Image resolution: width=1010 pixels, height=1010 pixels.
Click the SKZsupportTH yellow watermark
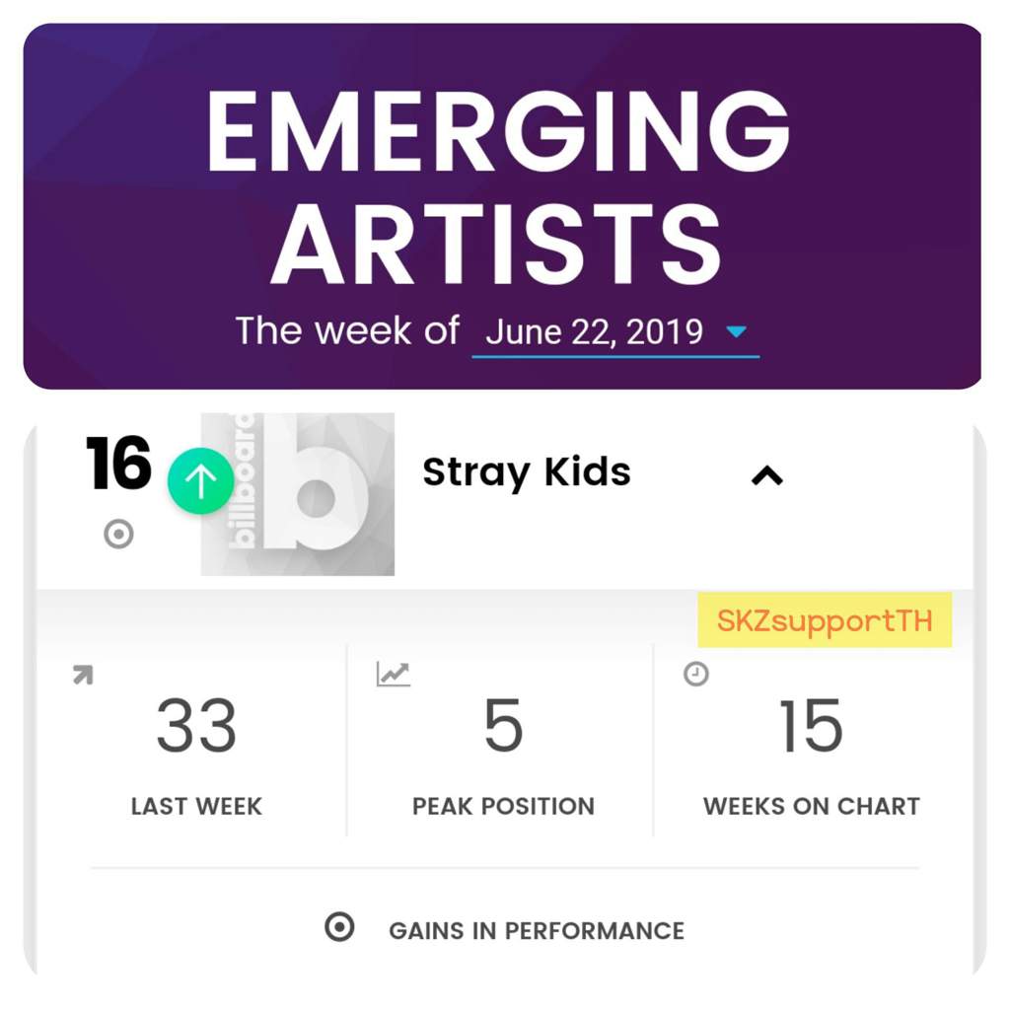825,619
